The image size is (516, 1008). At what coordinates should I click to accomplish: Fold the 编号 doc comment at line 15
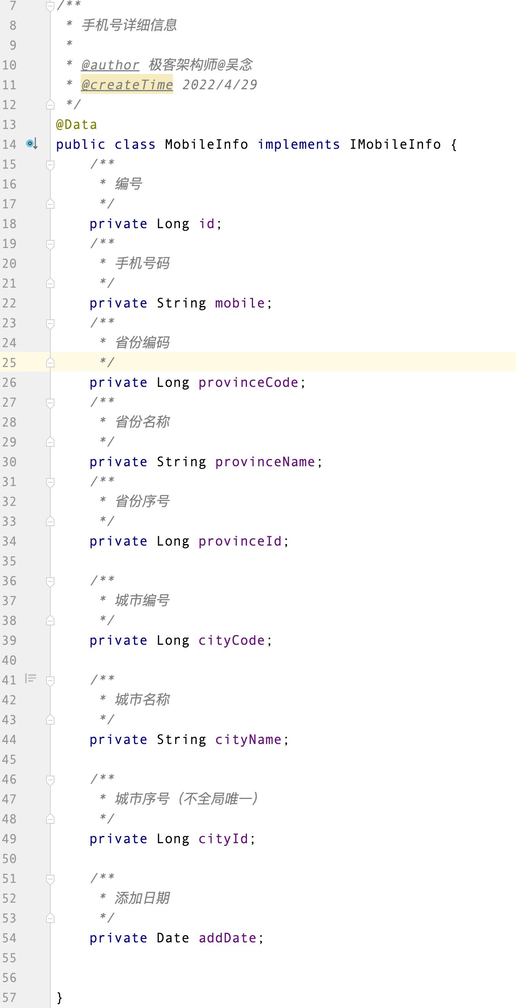50,165
